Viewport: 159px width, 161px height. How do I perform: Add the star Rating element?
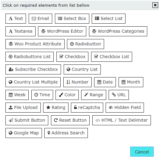pyautogui.click(x=56, y=108)
